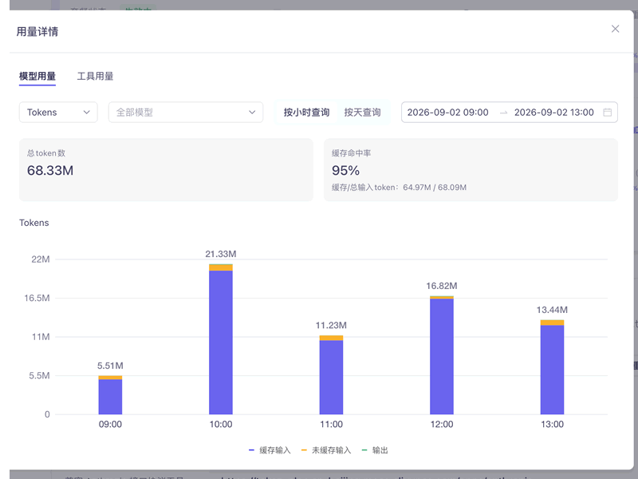Select 按天查询 daily query mode

(362, 113)
